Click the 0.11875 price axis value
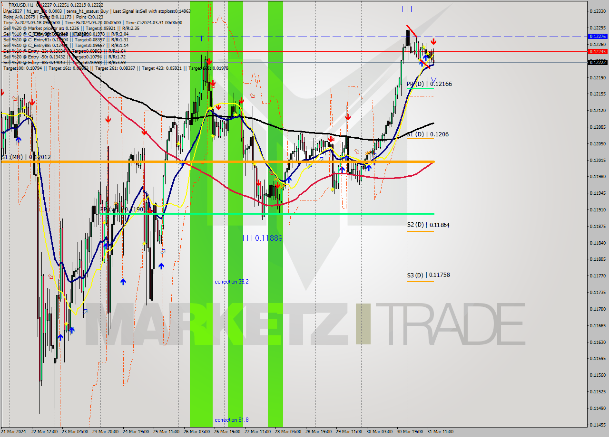Image resolution: width=609 pixels, height=437 pixels. 597,226
